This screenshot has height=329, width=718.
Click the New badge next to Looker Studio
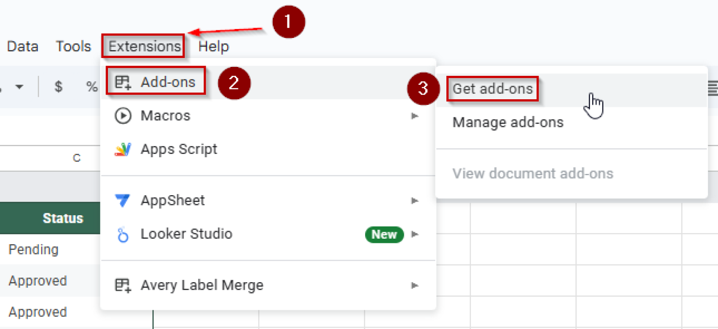click(x=384, y=234)
